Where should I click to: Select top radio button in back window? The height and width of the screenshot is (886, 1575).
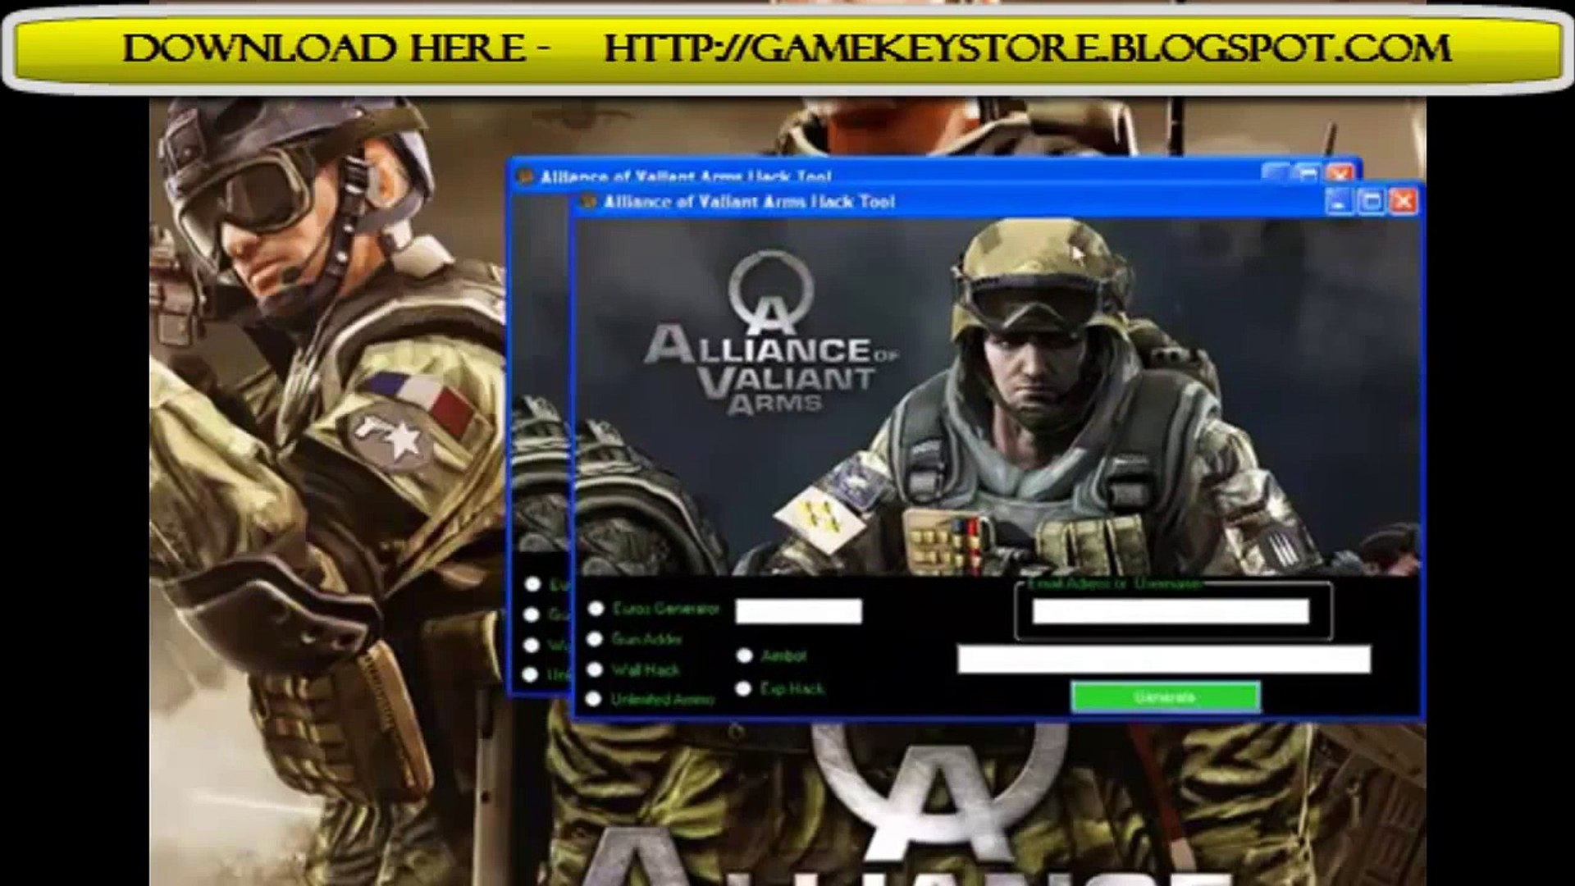533,584
